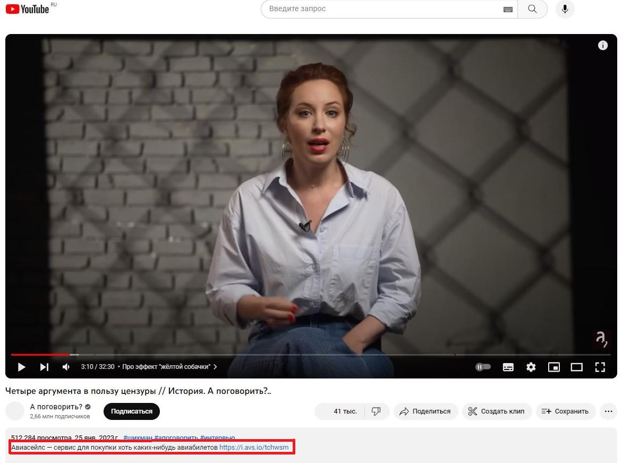Viewport: 622px width, 463px height.
Task: Click the magnifying glass search button
Action: pyautogui.click(x=532, y=10)
